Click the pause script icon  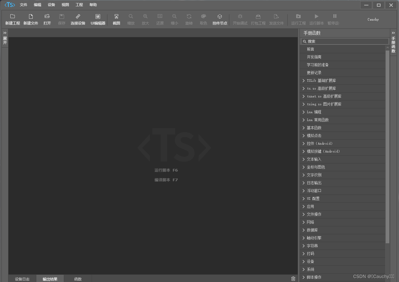[335, 16]
